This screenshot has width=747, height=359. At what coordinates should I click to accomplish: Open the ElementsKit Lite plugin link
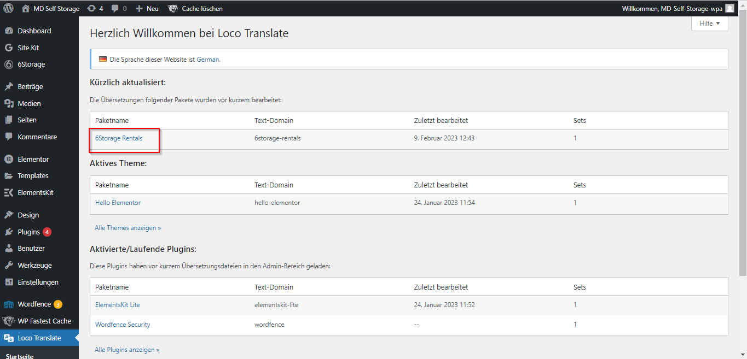coord(118,304)
